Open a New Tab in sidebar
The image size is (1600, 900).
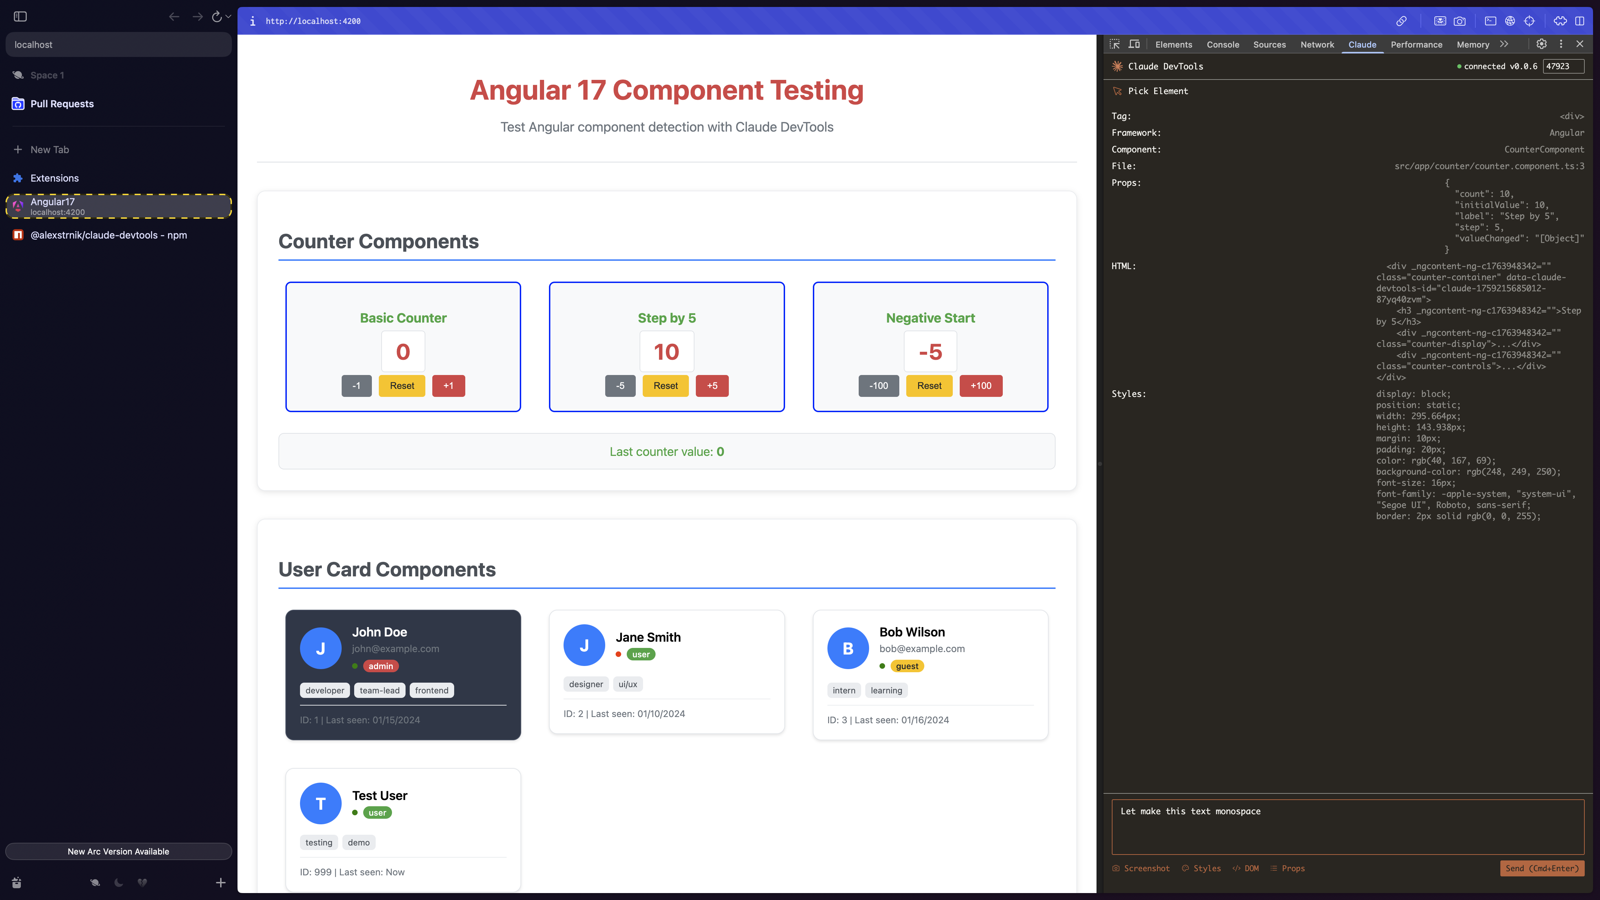pos(119,150)
